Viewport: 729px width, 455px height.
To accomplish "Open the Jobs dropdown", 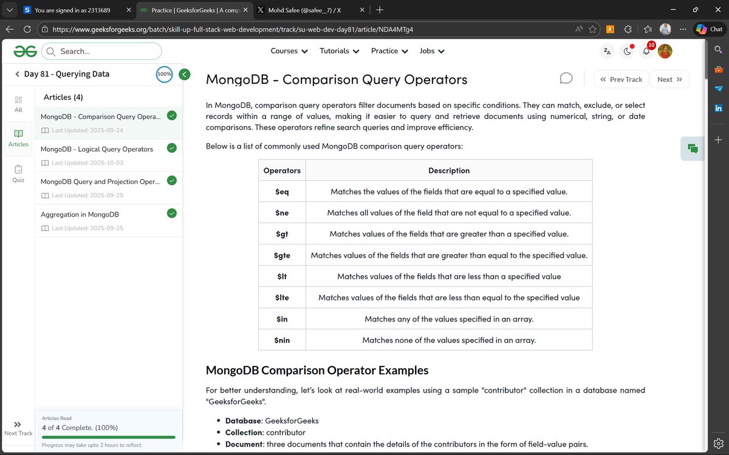I will pyautogui.click(x=431, y=51).
